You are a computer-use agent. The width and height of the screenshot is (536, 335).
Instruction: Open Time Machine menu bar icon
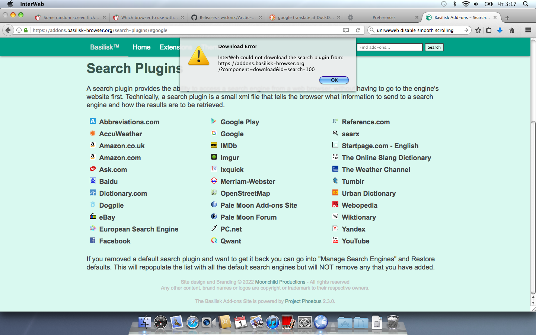pos(444,4)
